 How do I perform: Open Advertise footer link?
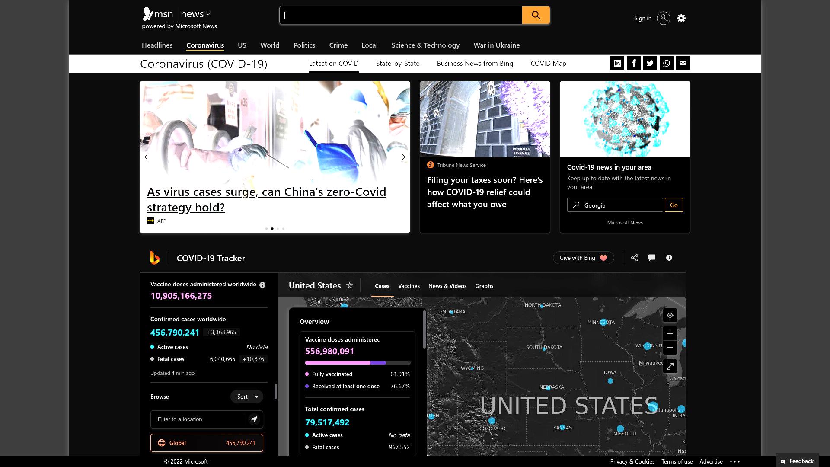click(711, 462)
